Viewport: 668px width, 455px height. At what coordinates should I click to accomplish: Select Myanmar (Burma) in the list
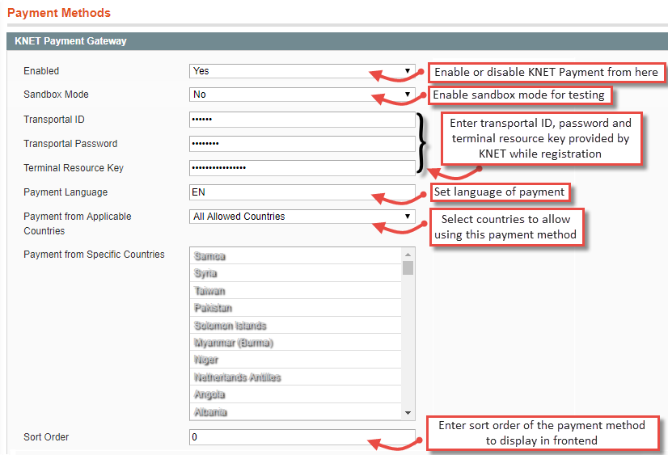(x=296, y=343)
